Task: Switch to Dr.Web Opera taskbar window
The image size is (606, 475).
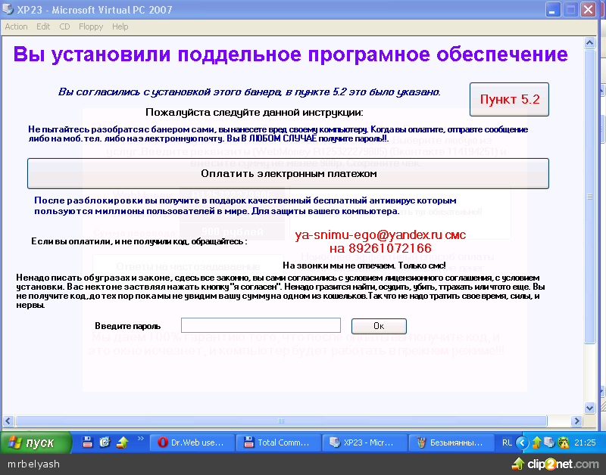Action: coord(192,442)
